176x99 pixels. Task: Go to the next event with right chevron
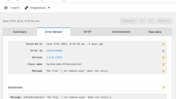(x=151, y=21)
